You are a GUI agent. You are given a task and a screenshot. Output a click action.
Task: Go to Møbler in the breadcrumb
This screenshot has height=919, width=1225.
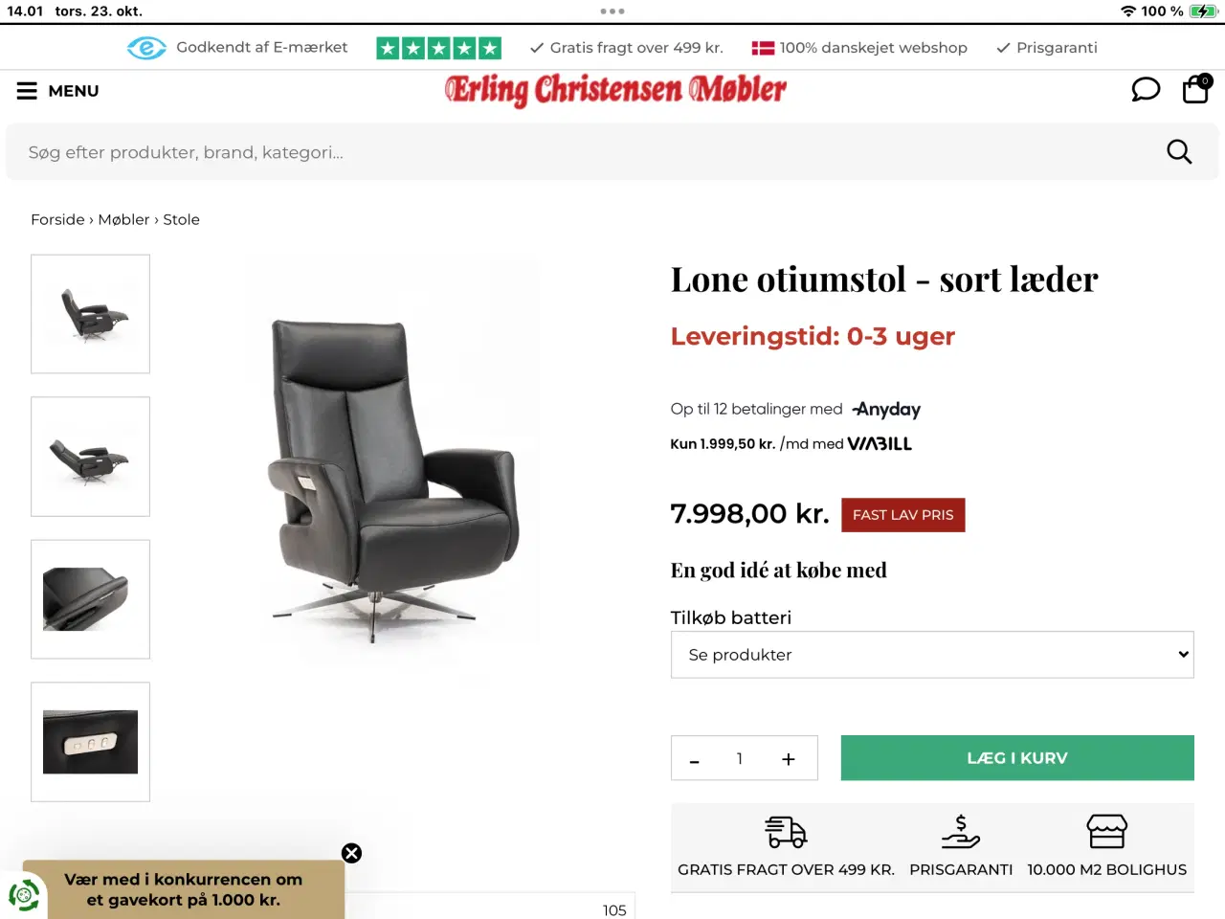pos(123,219)
